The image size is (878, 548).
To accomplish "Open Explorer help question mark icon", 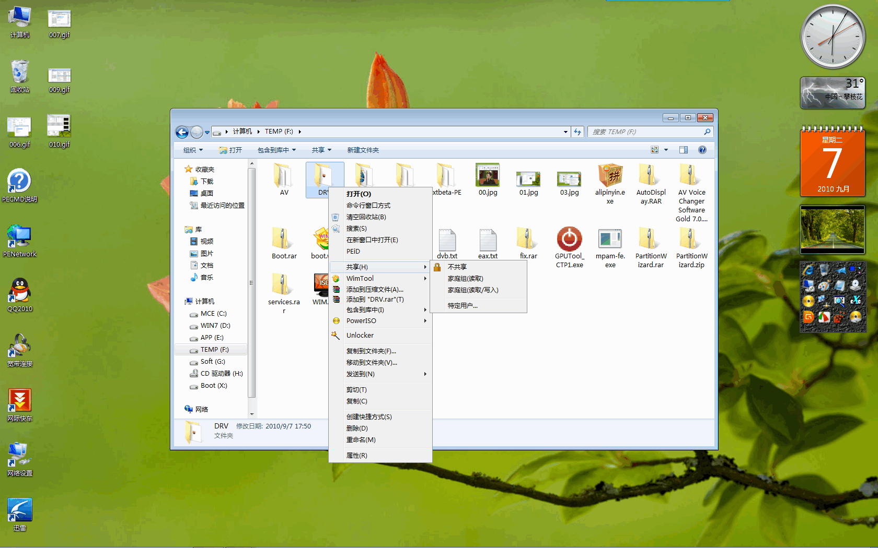I will coord(702,150).
